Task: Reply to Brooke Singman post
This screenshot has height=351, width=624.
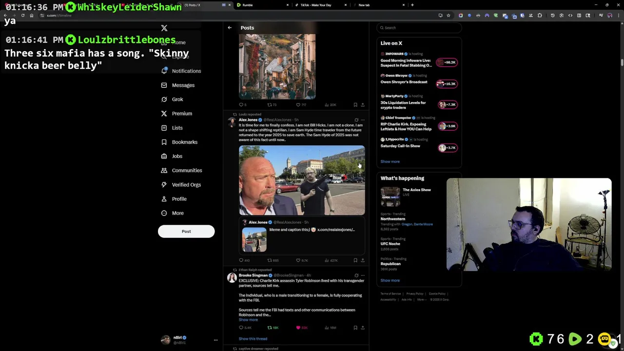Action: click(x=241, y=328)
